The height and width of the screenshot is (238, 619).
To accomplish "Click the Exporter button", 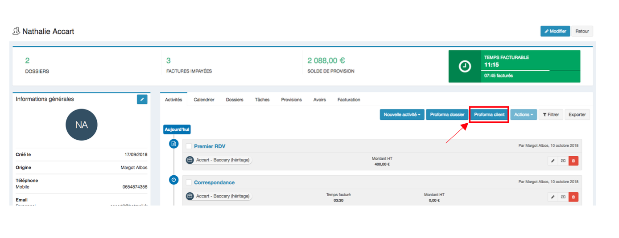I will 577,114.
